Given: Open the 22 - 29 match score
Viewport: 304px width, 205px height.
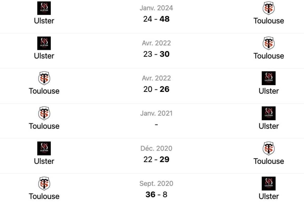Looking at the screenshot, I should pos(156,159).
